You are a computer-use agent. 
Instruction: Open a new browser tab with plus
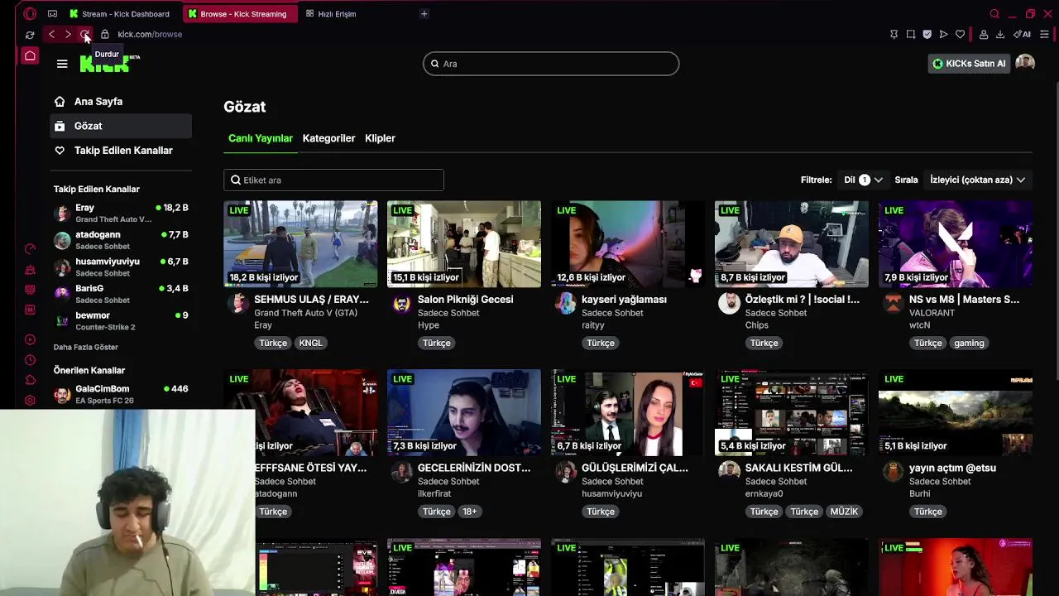click(424, 14)
